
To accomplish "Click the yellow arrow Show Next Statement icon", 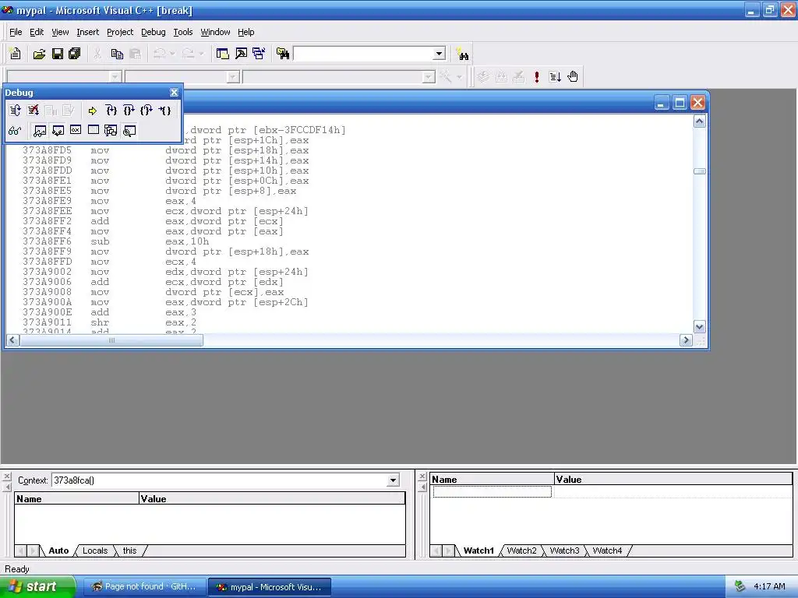I will tap(92, 111).
